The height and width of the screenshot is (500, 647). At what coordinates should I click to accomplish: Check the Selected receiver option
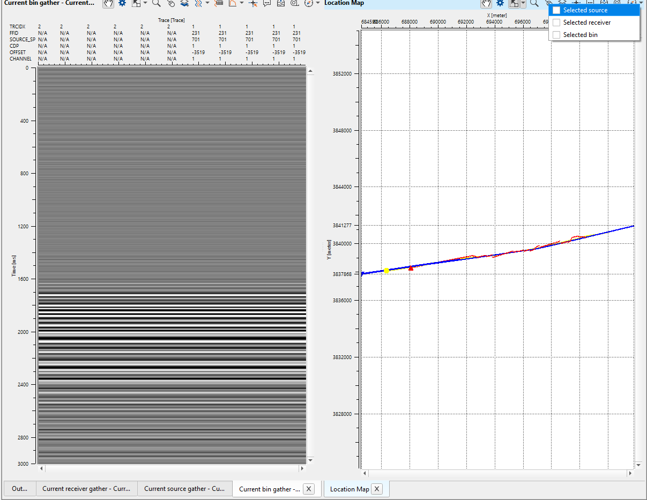556,22
